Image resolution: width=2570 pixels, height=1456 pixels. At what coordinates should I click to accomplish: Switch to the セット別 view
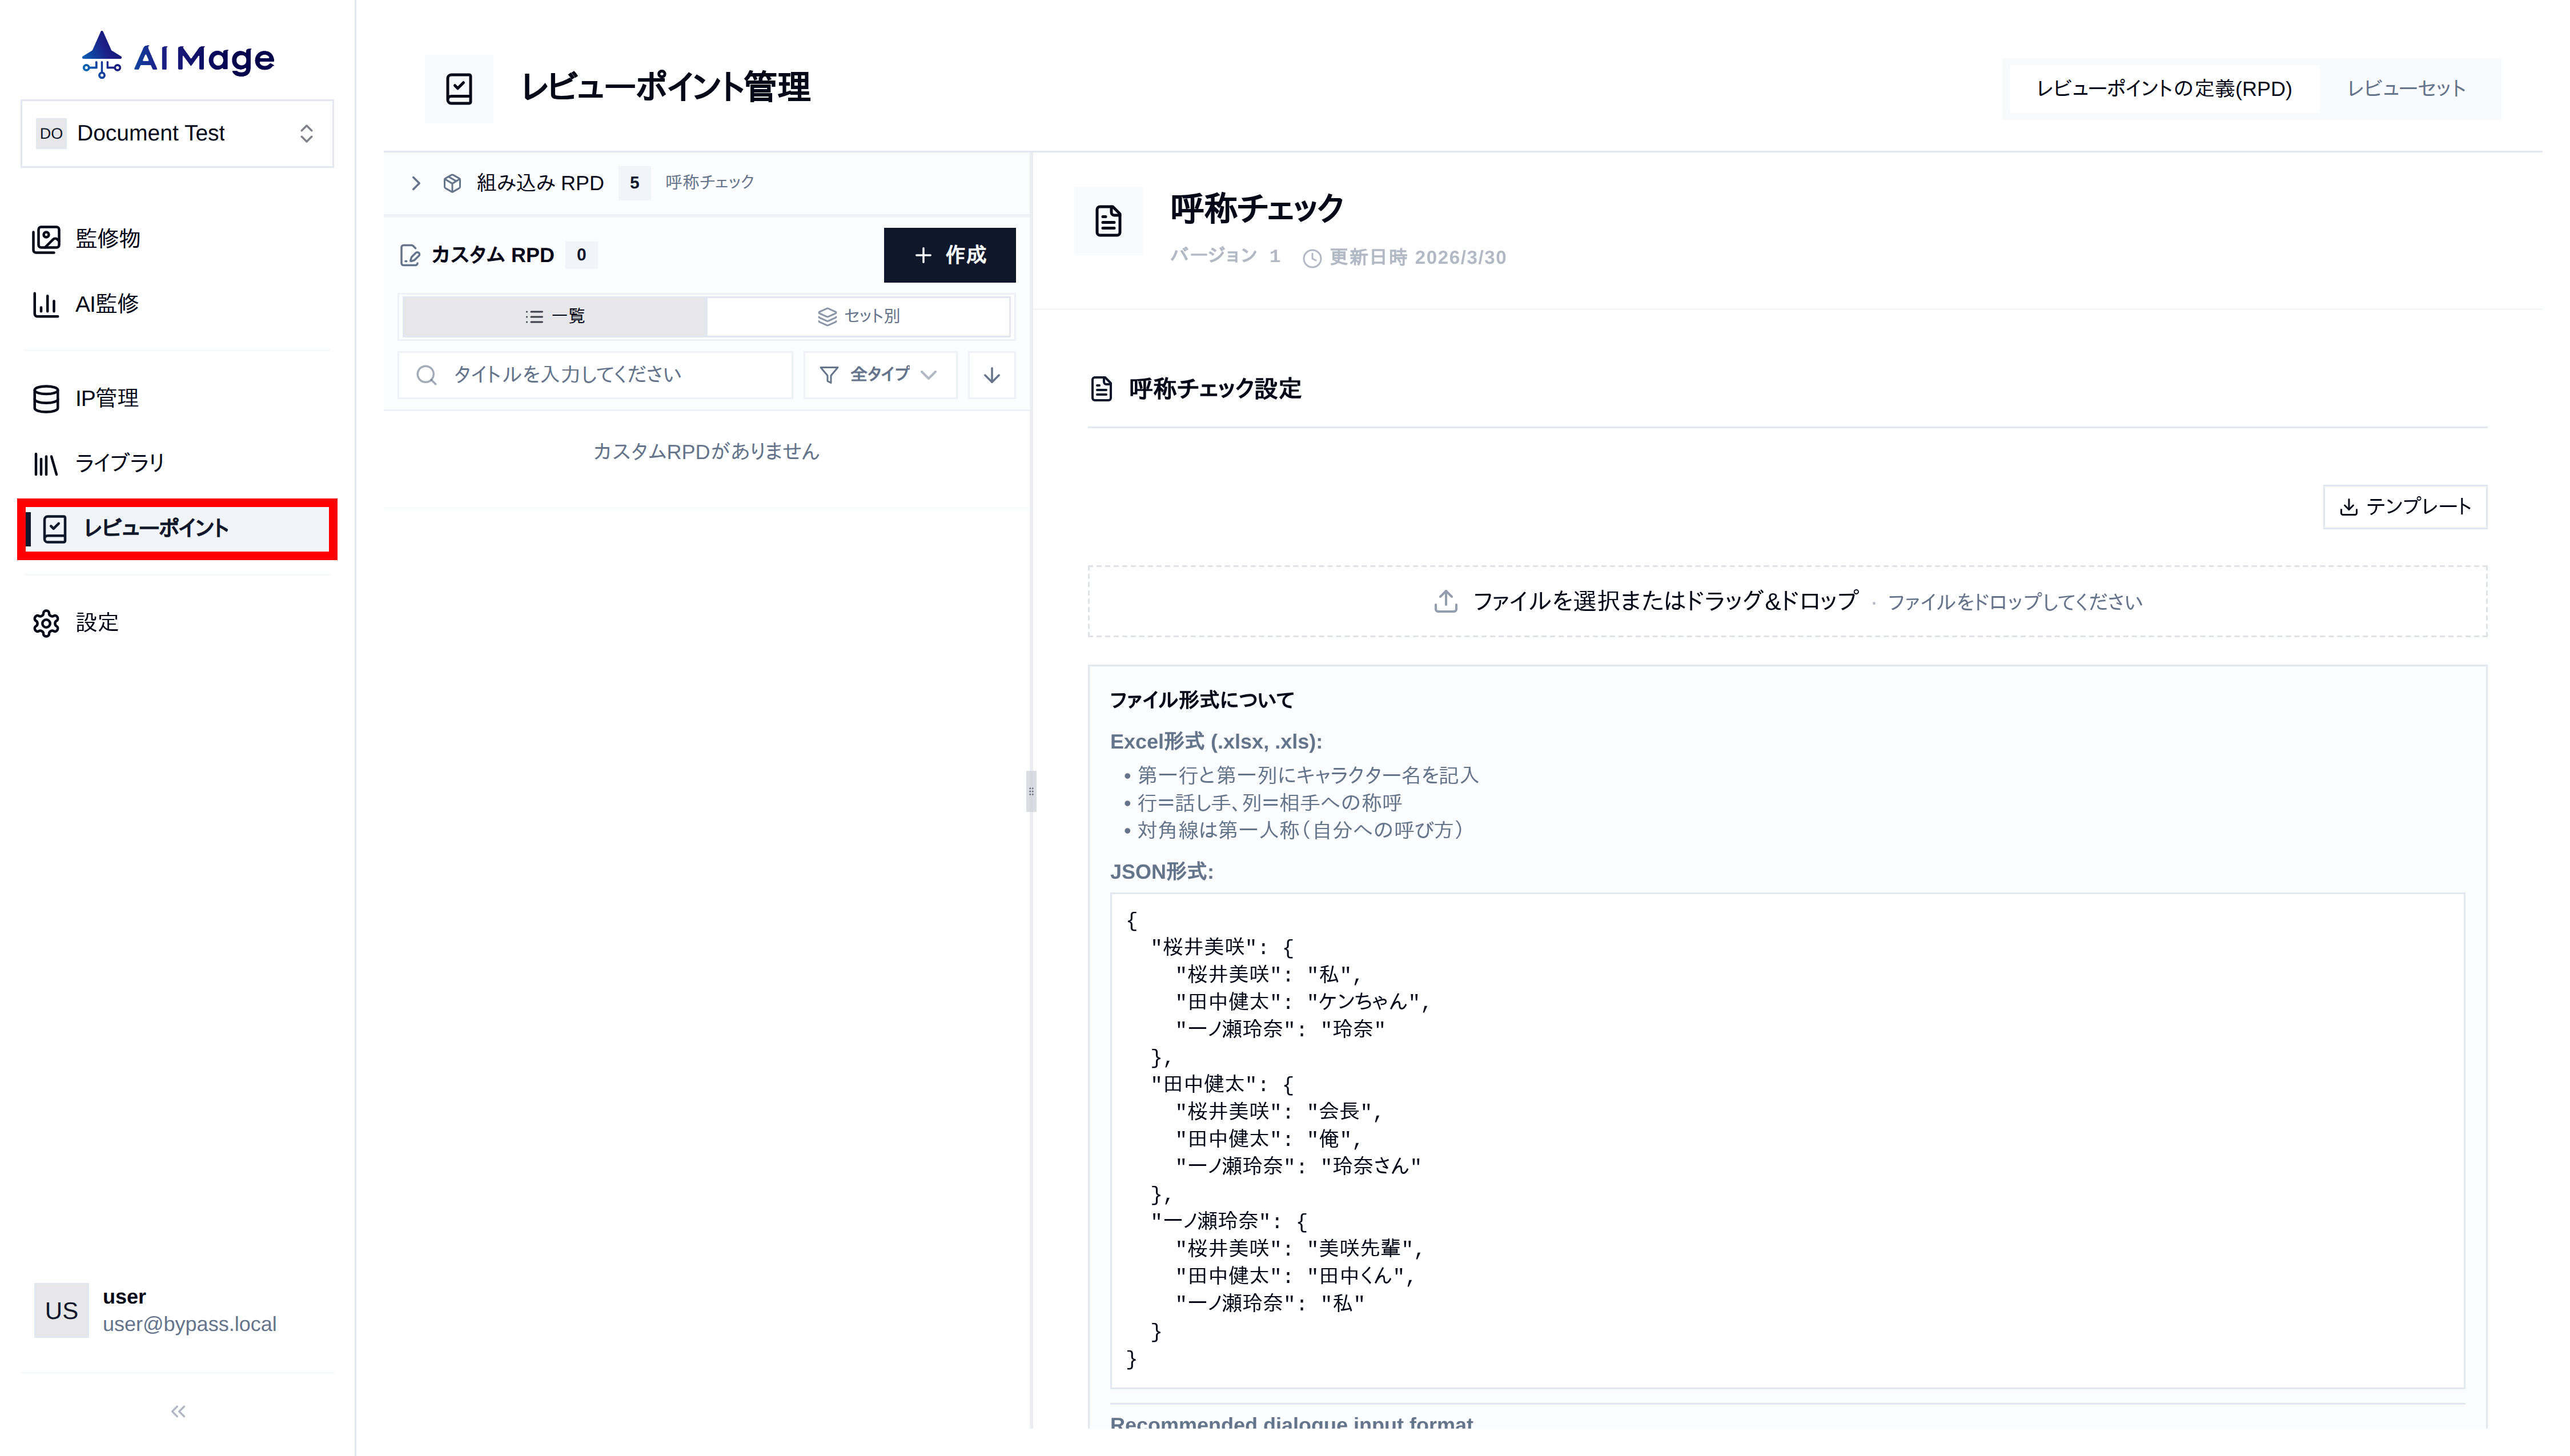[x=858, y=316]
